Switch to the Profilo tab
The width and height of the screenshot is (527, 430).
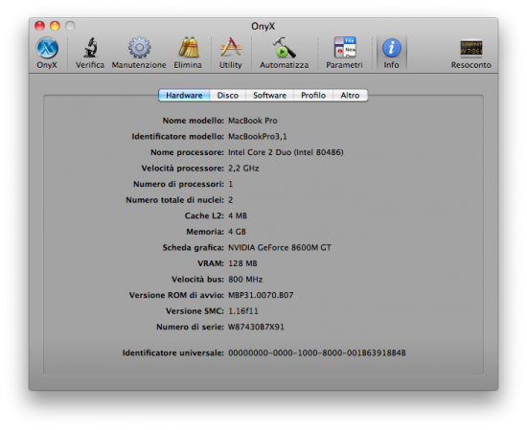tap(313, 96)
